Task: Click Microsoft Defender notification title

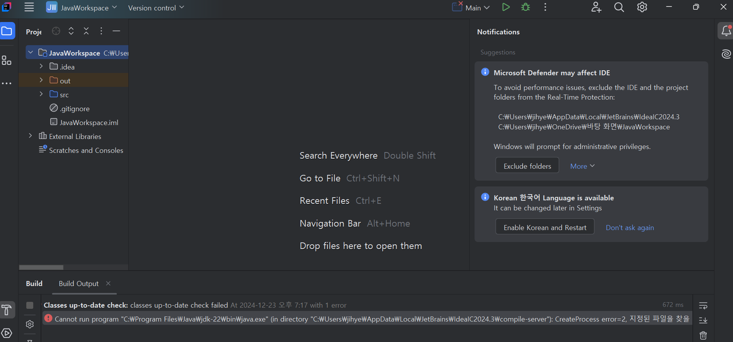Action: tap(552, 73)
